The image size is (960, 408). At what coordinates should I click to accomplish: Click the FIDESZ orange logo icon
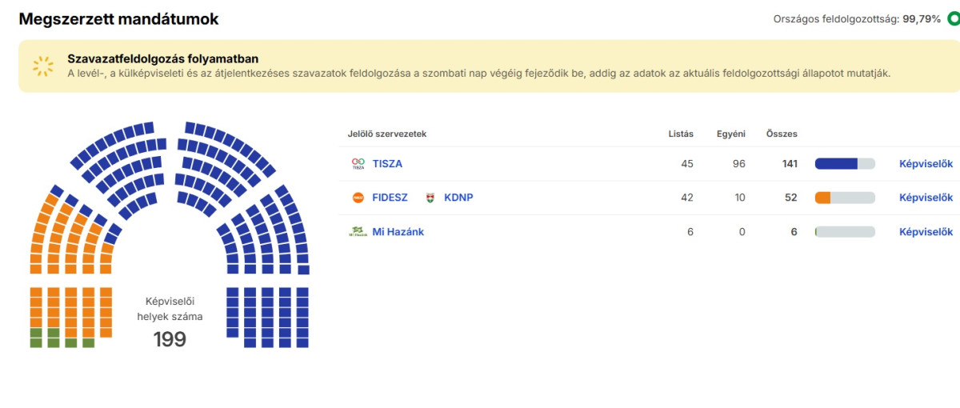point(358,198)
